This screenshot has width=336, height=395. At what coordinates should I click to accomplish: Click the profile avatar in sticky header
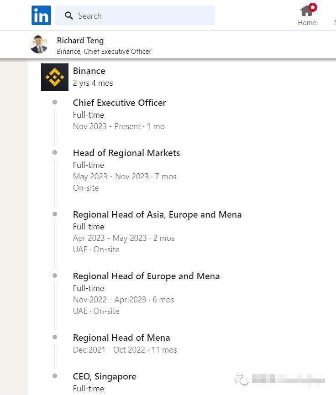[39, 45]
